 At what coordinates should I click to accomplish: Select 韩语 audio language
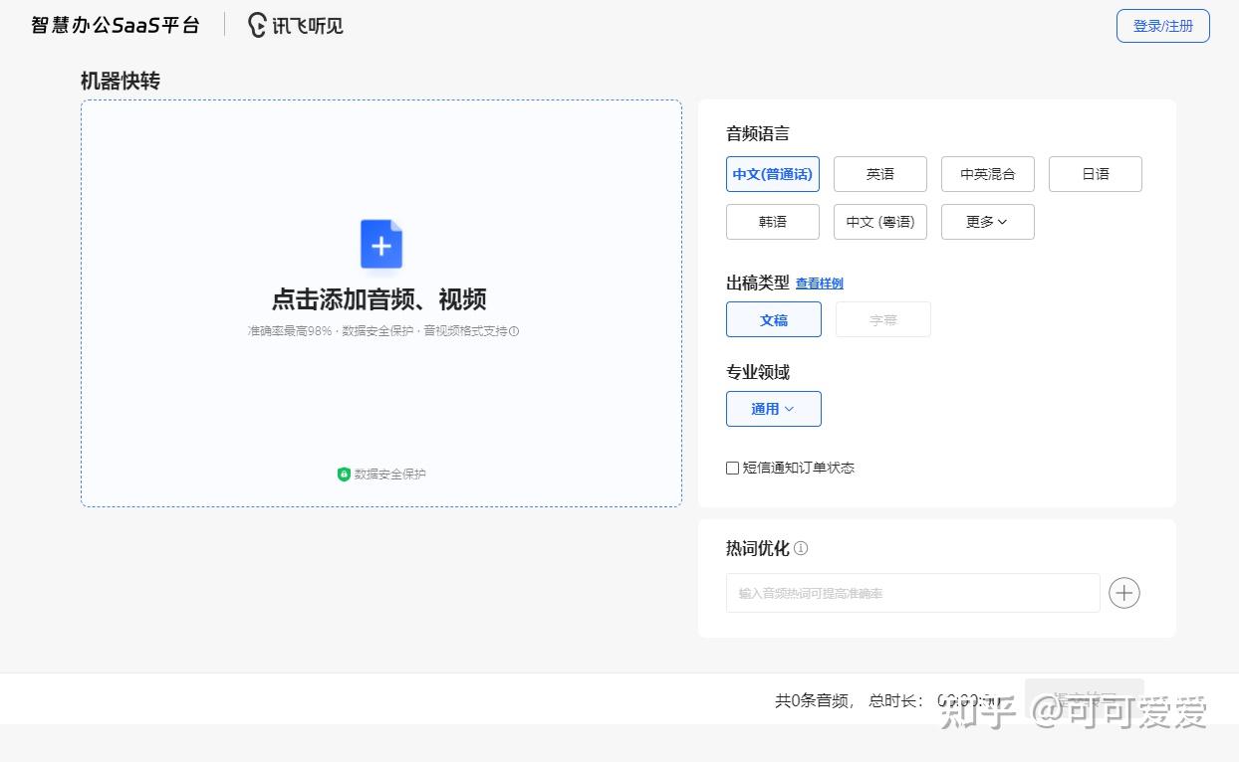click(773, 222)
